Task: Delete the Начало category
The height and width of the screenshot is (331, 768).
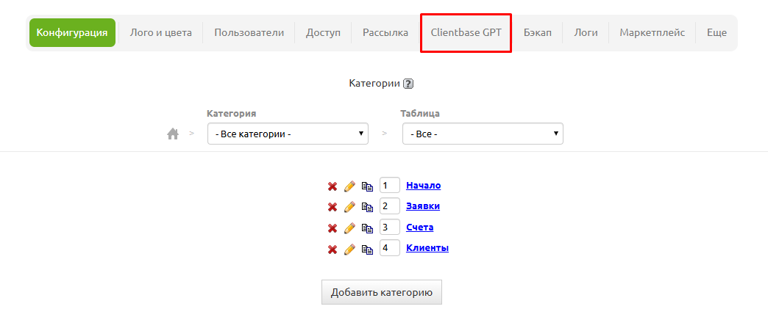Action: (x=333, y=186)
